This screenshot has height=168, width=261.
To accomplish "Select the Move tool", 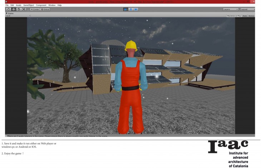I will click(14, 9).
